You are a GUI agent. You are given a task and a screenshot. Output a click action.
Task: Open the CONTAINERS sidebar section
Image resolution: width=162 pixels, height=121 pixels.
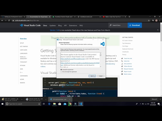click(24, 76)
